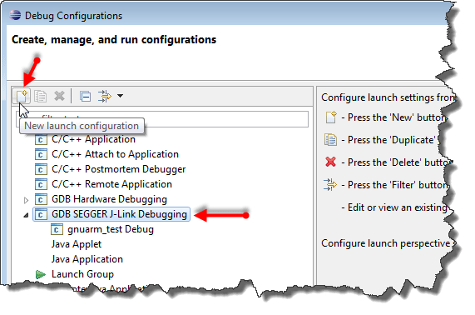Click 'Edit or view an existing' text
475x315 pixels.
tap(394, 207)
